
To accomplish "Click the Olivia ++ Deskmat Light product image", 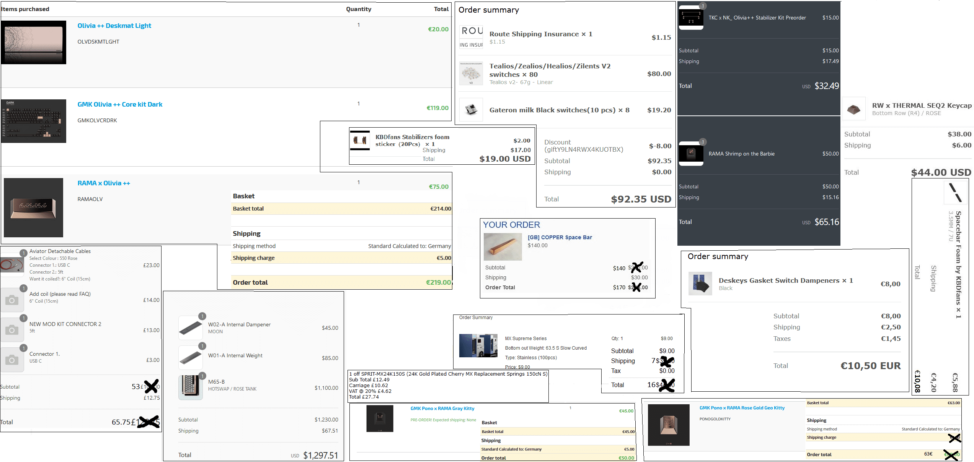I will (x=34, y=42).
